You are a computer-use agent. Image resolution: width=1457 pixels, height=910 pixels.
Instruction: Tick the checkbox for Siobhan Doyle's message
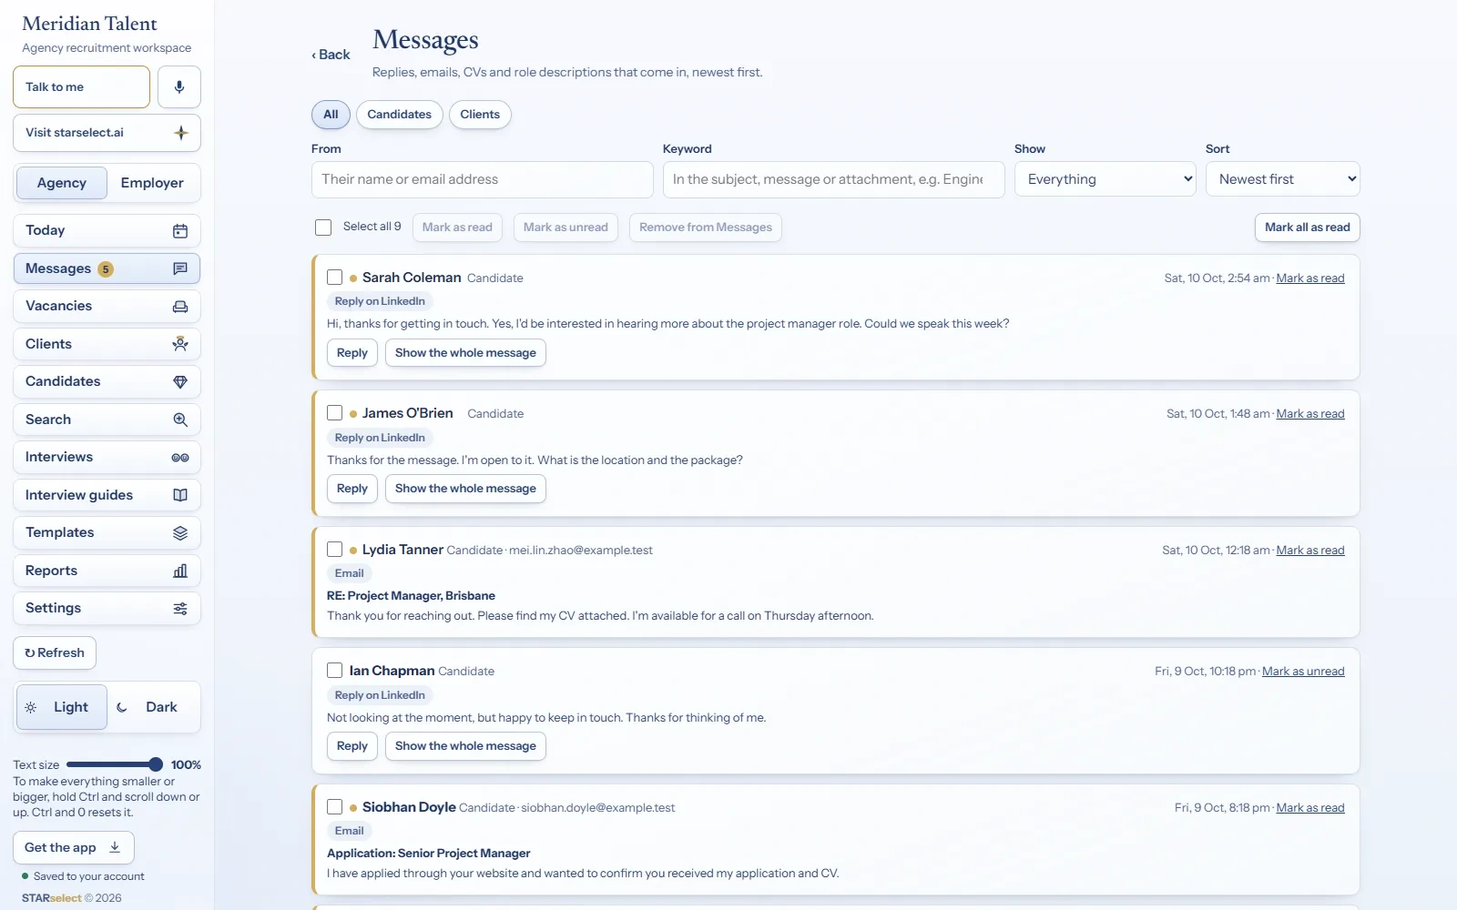point(334,807)
